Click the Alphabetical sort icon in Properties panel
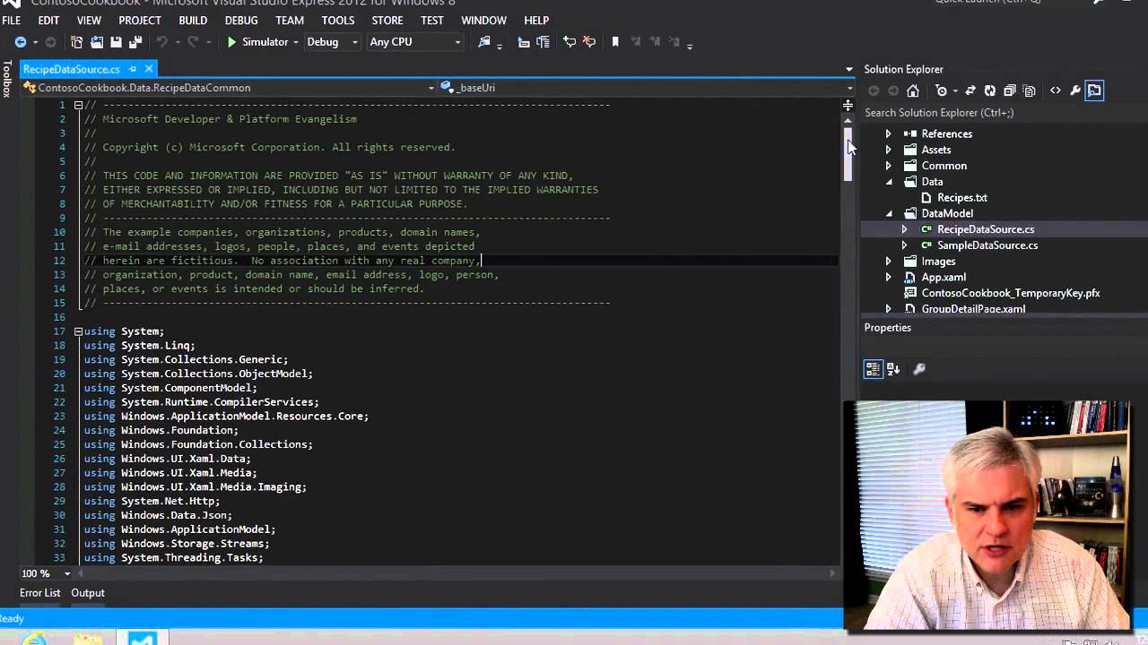Screen dimensions: 1148x645 [x=893, y=368]
